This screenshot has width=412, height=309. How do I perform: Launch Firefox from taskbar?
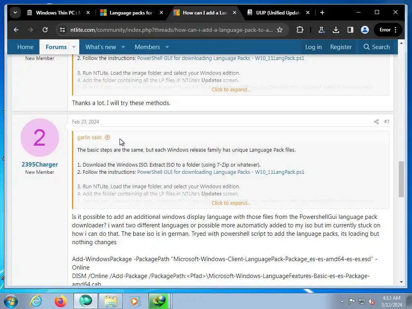tap(61, 301)
